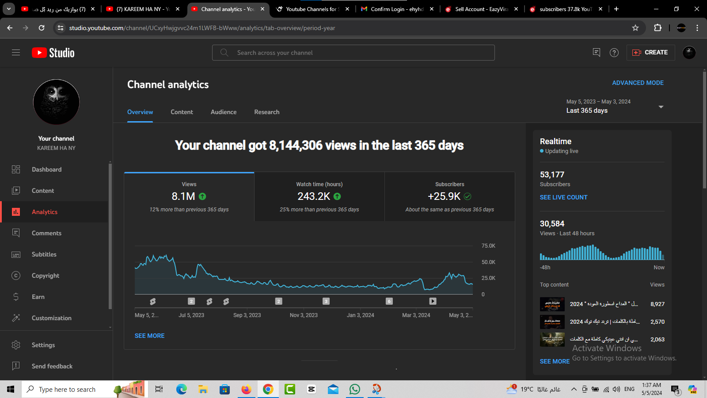Open the channel feedback messages icon

[x=596, y=53]
